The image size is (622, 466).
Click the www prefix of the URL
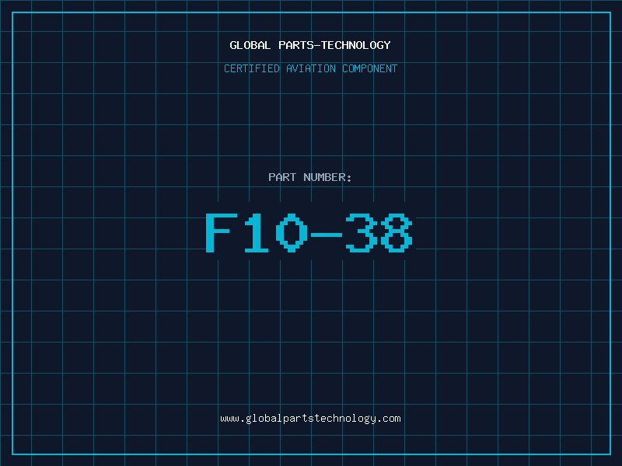click(x=229, y=419)
